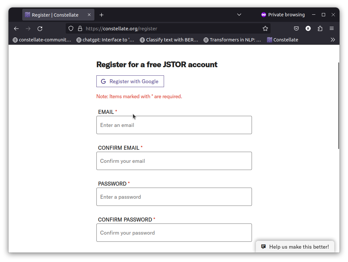348x262 pixels.
Task: Show more bookmarks chevron
Action: 333,40
